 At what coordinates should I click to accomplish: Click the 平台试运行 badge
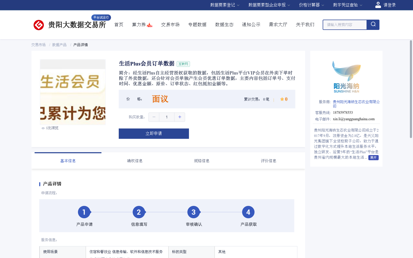coord(101,18)
